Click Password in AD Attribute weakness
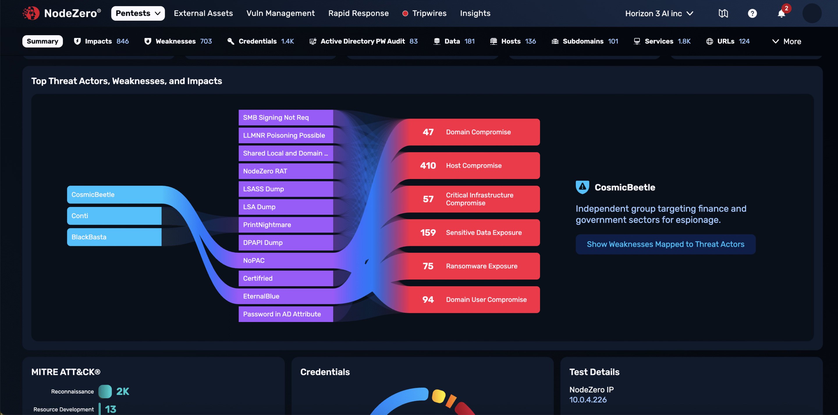 point(286,314)
